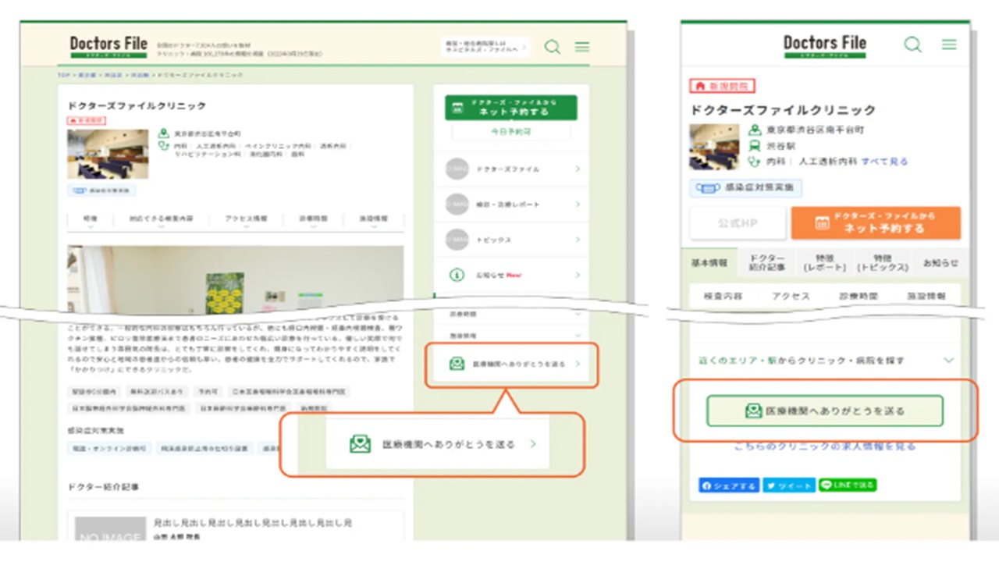Click the すべて見る link in mobile view
Viewport: 999px width, 562px height.
pyautogui.click(x=884, y=162)
